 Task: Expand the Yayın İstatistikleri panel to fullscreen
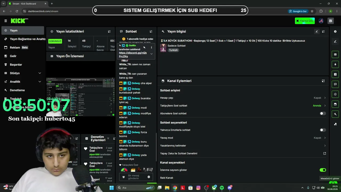[109, 31]
